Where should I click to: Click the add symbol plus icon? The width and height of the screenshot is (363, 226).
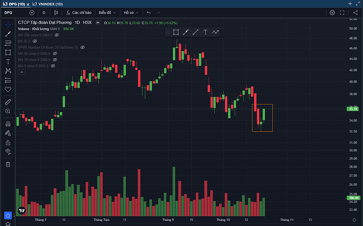[32, 12]
